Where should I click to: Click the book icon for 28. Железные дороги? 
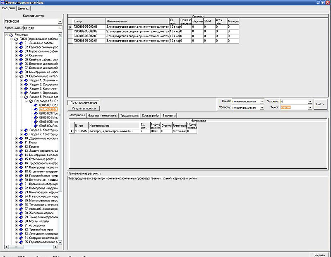21,213
